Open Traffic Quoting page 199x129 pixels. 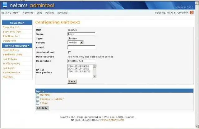[12, 63]
